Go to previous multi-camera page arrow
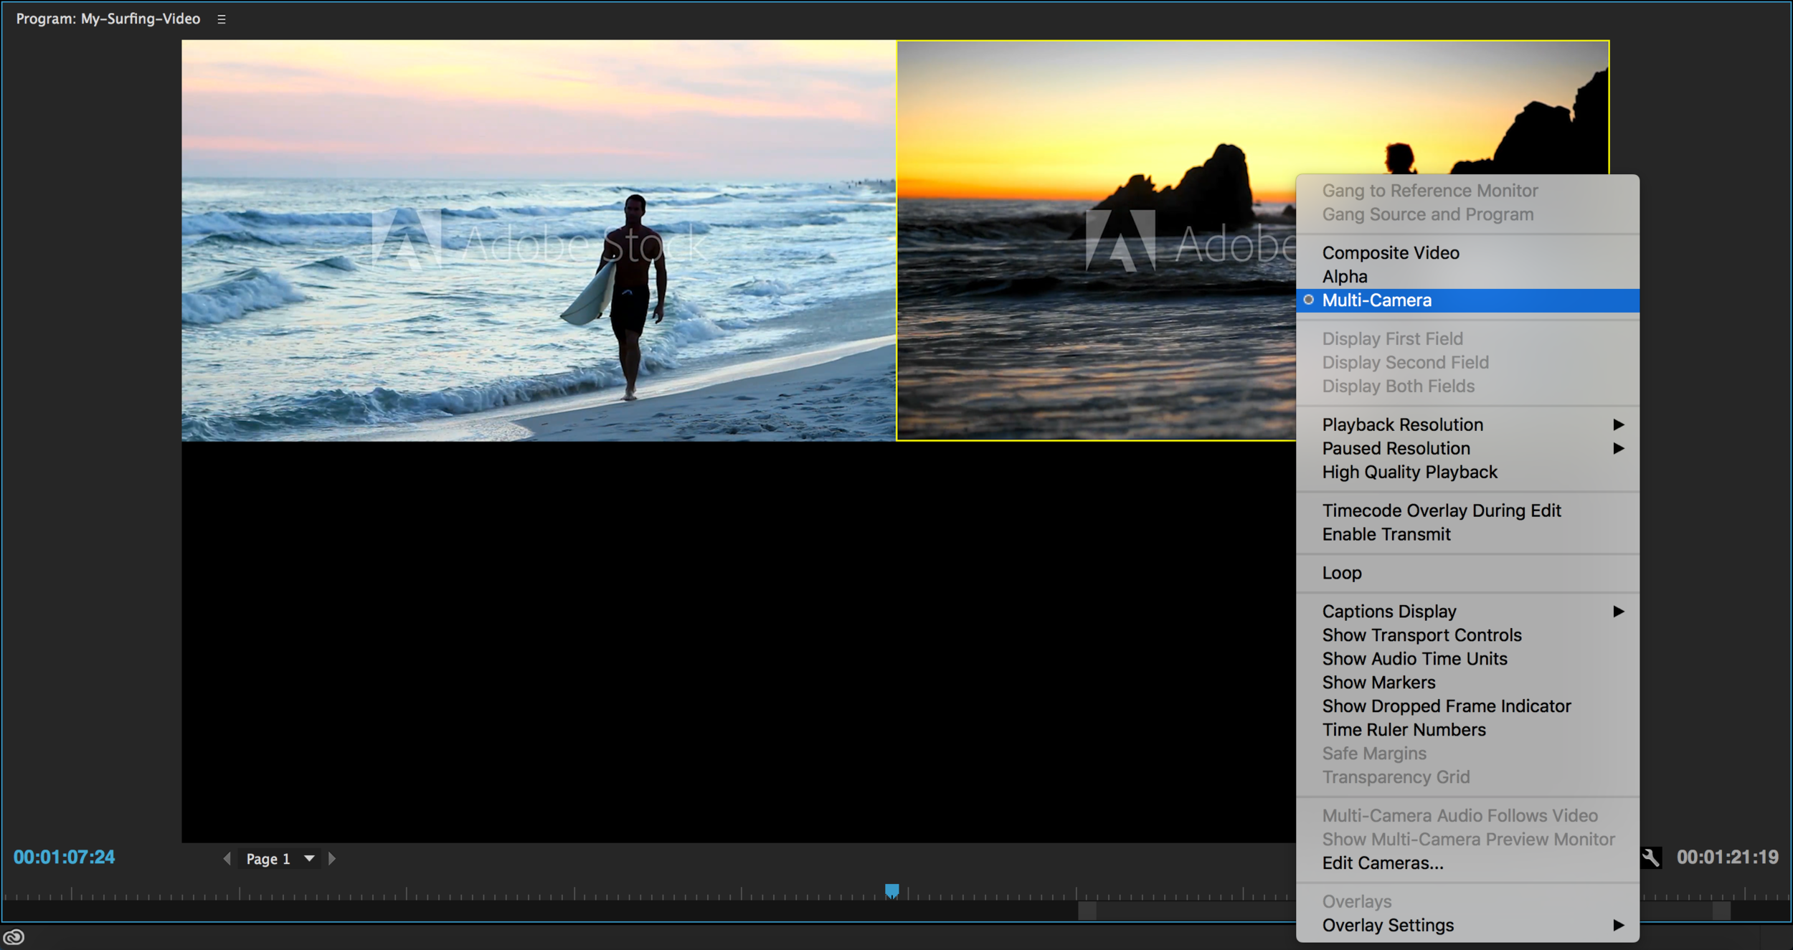 (x=227, y=858)
